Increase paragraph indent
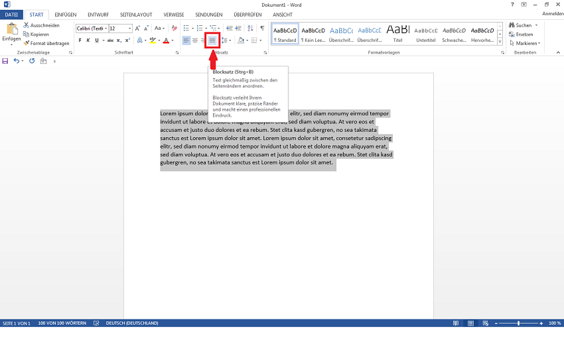This screenshot has height=352, width=564. pos(238,28)
